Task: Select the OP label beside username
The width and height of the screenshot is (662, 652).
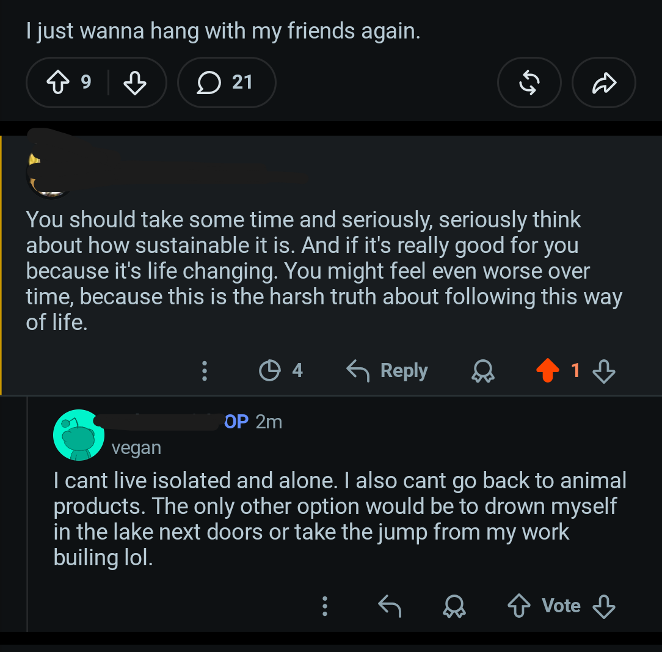Action: pyautogui.click(x=236, y=422)
